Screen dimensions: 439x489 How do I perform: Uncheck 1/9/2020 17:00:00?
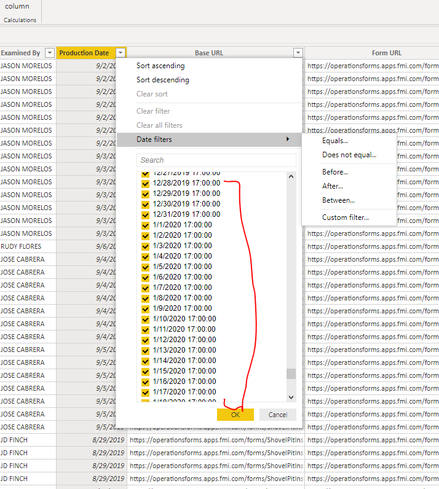click(145, 309)
